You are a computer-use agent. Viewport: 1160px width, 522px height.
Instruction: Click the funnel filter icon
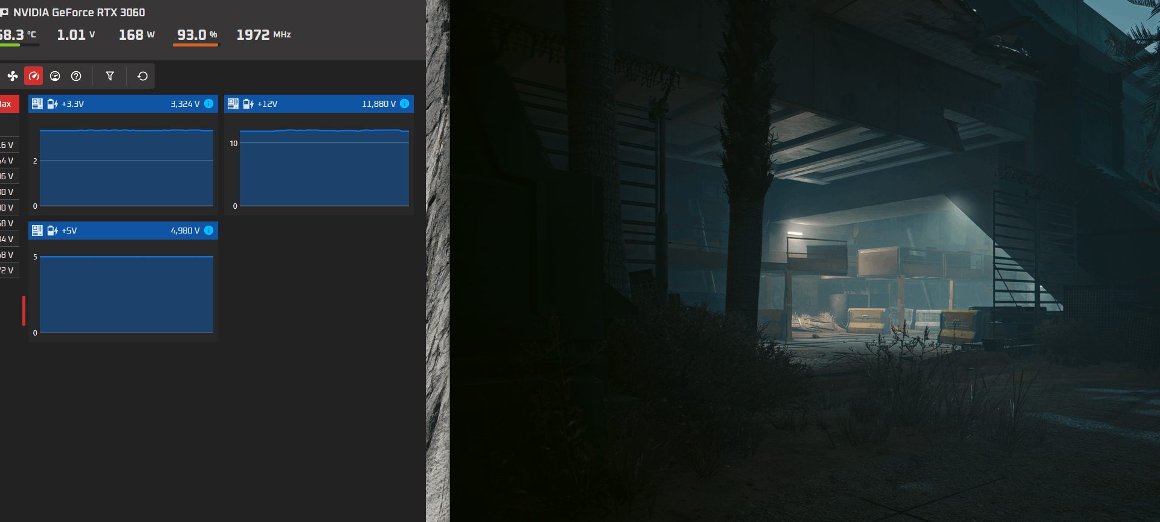(x=110, y=76)
